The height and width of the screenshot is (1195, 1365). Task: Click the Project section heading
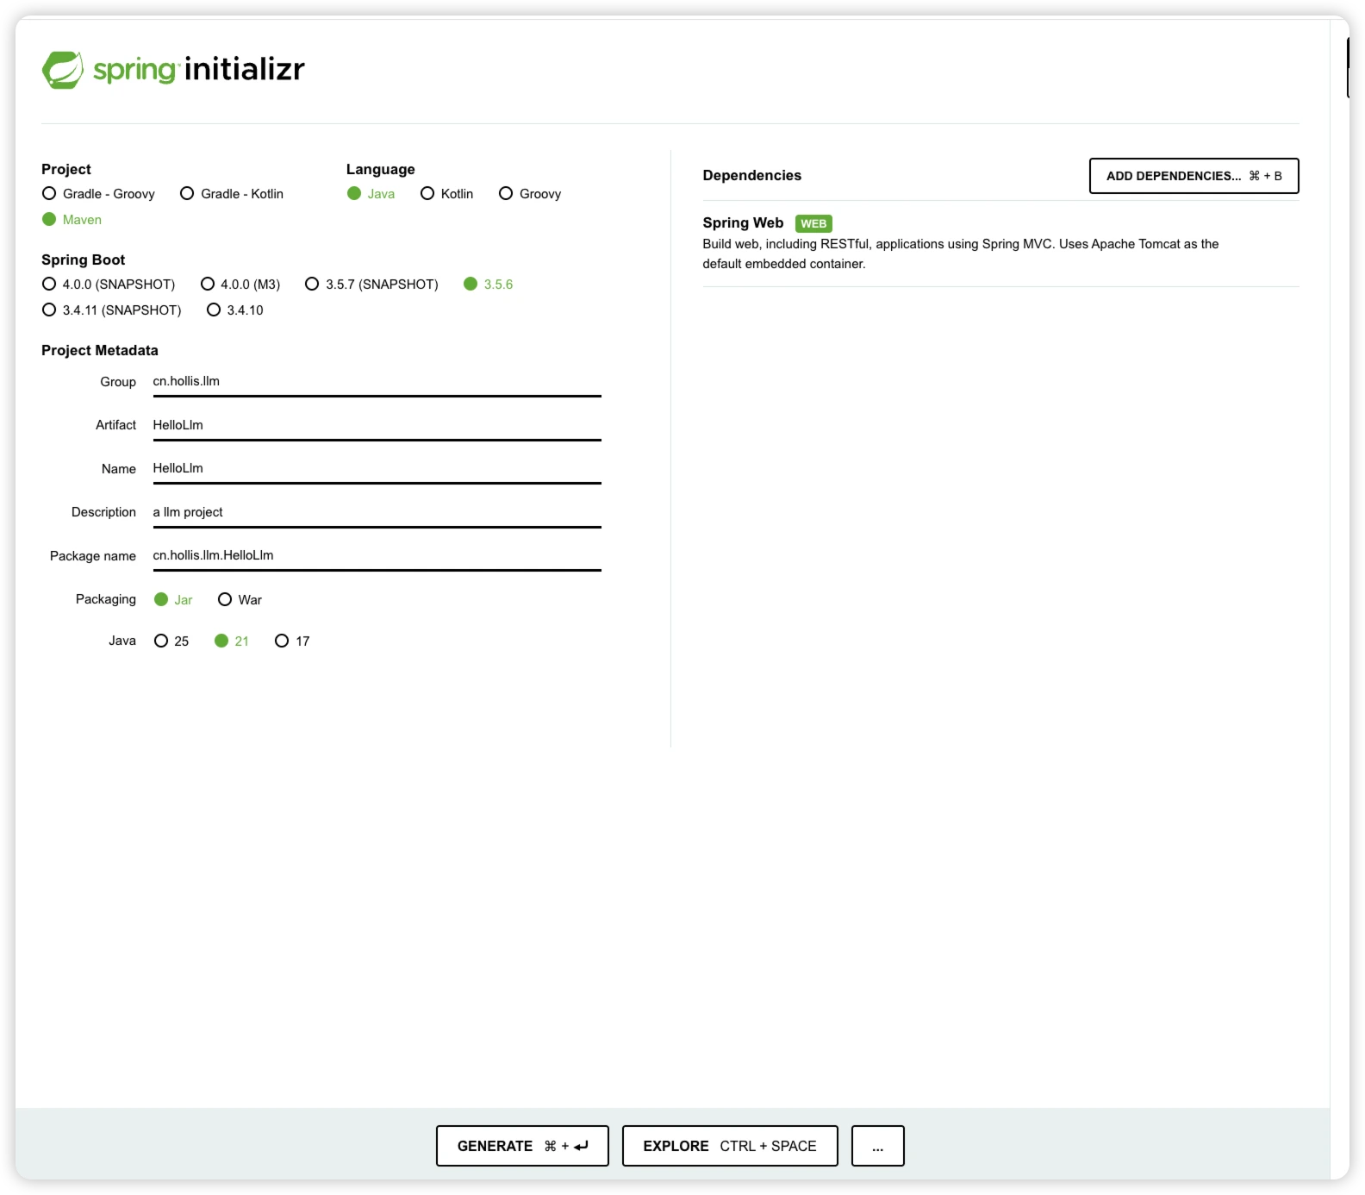click(x=66, y=170)
